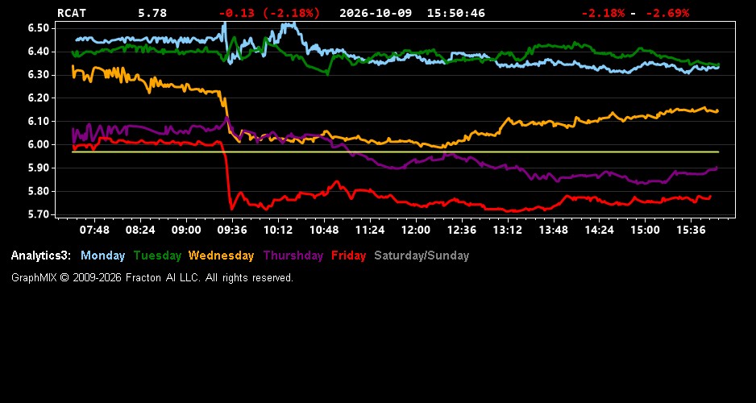Click the 6.50 y-axis label

coord(39,28)
